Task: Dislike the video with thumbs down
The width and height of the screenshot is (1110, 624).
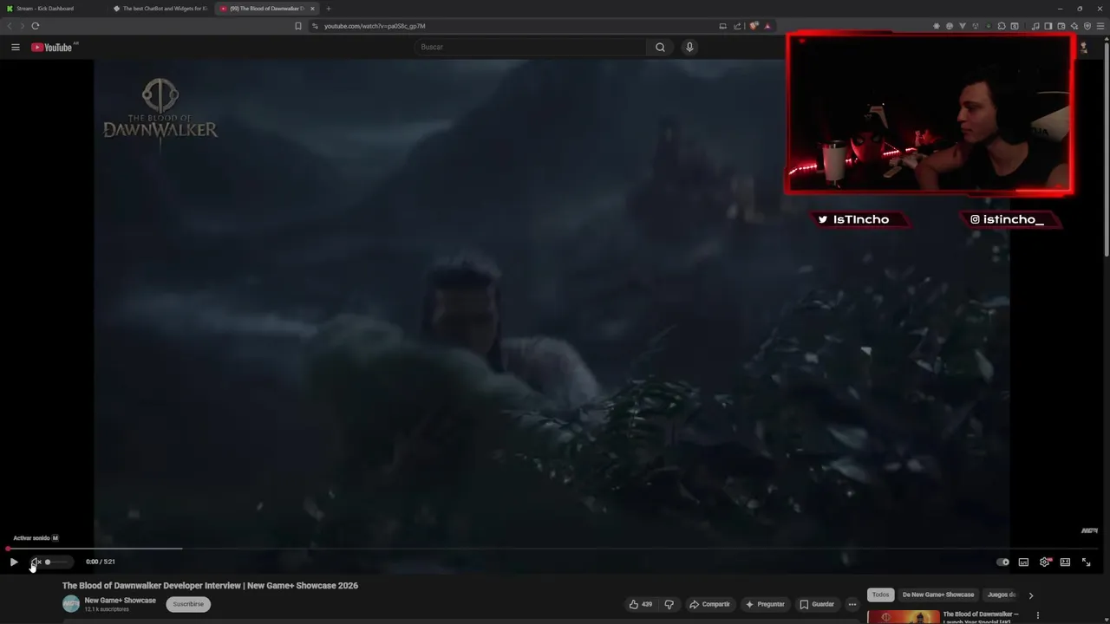Action: pos(669,604)
